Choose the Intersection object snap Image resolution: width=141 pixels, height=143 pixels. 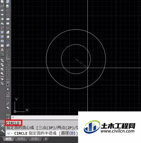point(8,70)
